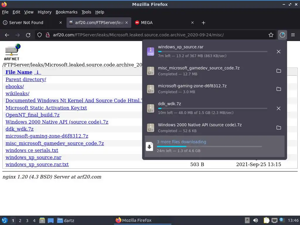Viewport: 300px width, 225px height.
Task: Go back to the previous page
Action: (x=7, y=35)
